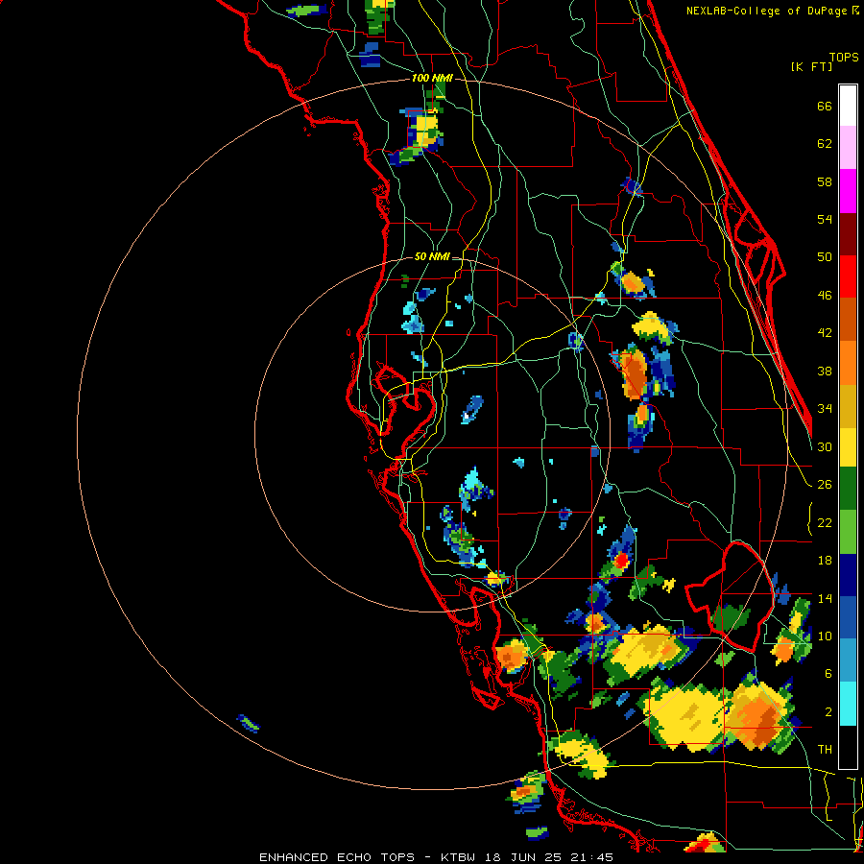Click the 54 legend value

point(825,219)
